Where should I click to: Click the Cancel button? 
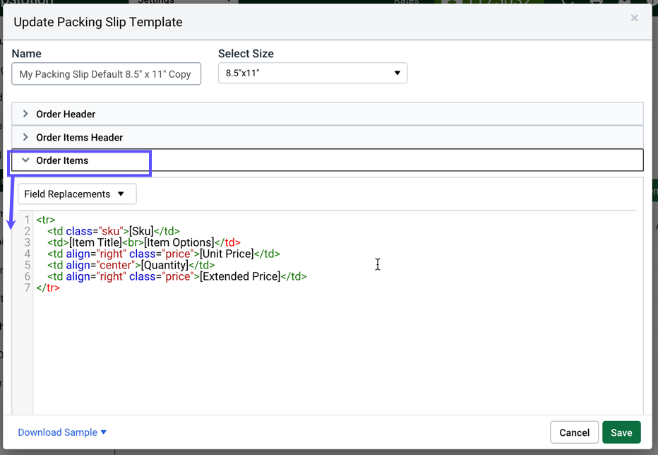574,432
